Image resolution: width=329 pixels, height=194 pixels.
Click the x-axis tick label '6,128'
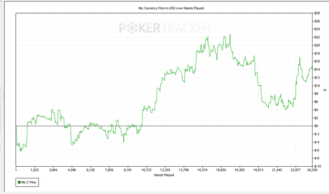pyautogui.click(x=90, y=170)
